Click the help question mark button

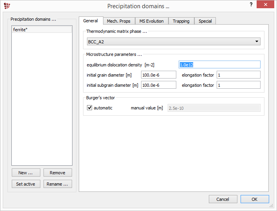tap(251, 5)
